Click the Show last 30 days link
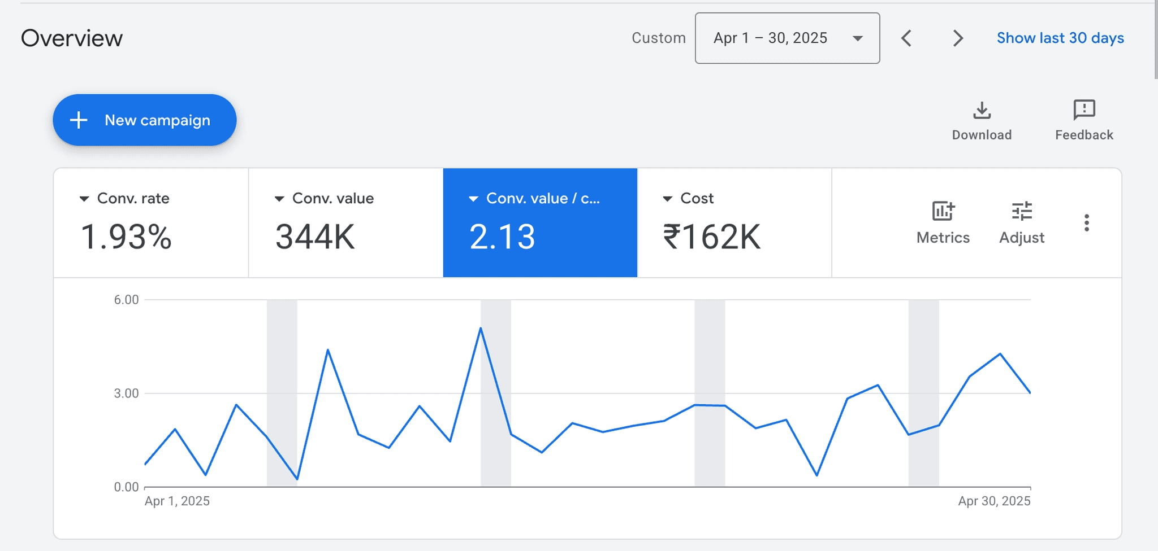 1060,38
